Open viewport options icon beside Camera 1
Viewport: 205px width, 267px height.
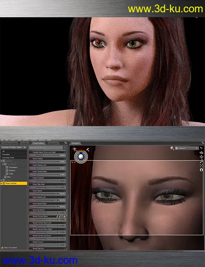pos(202,148)
